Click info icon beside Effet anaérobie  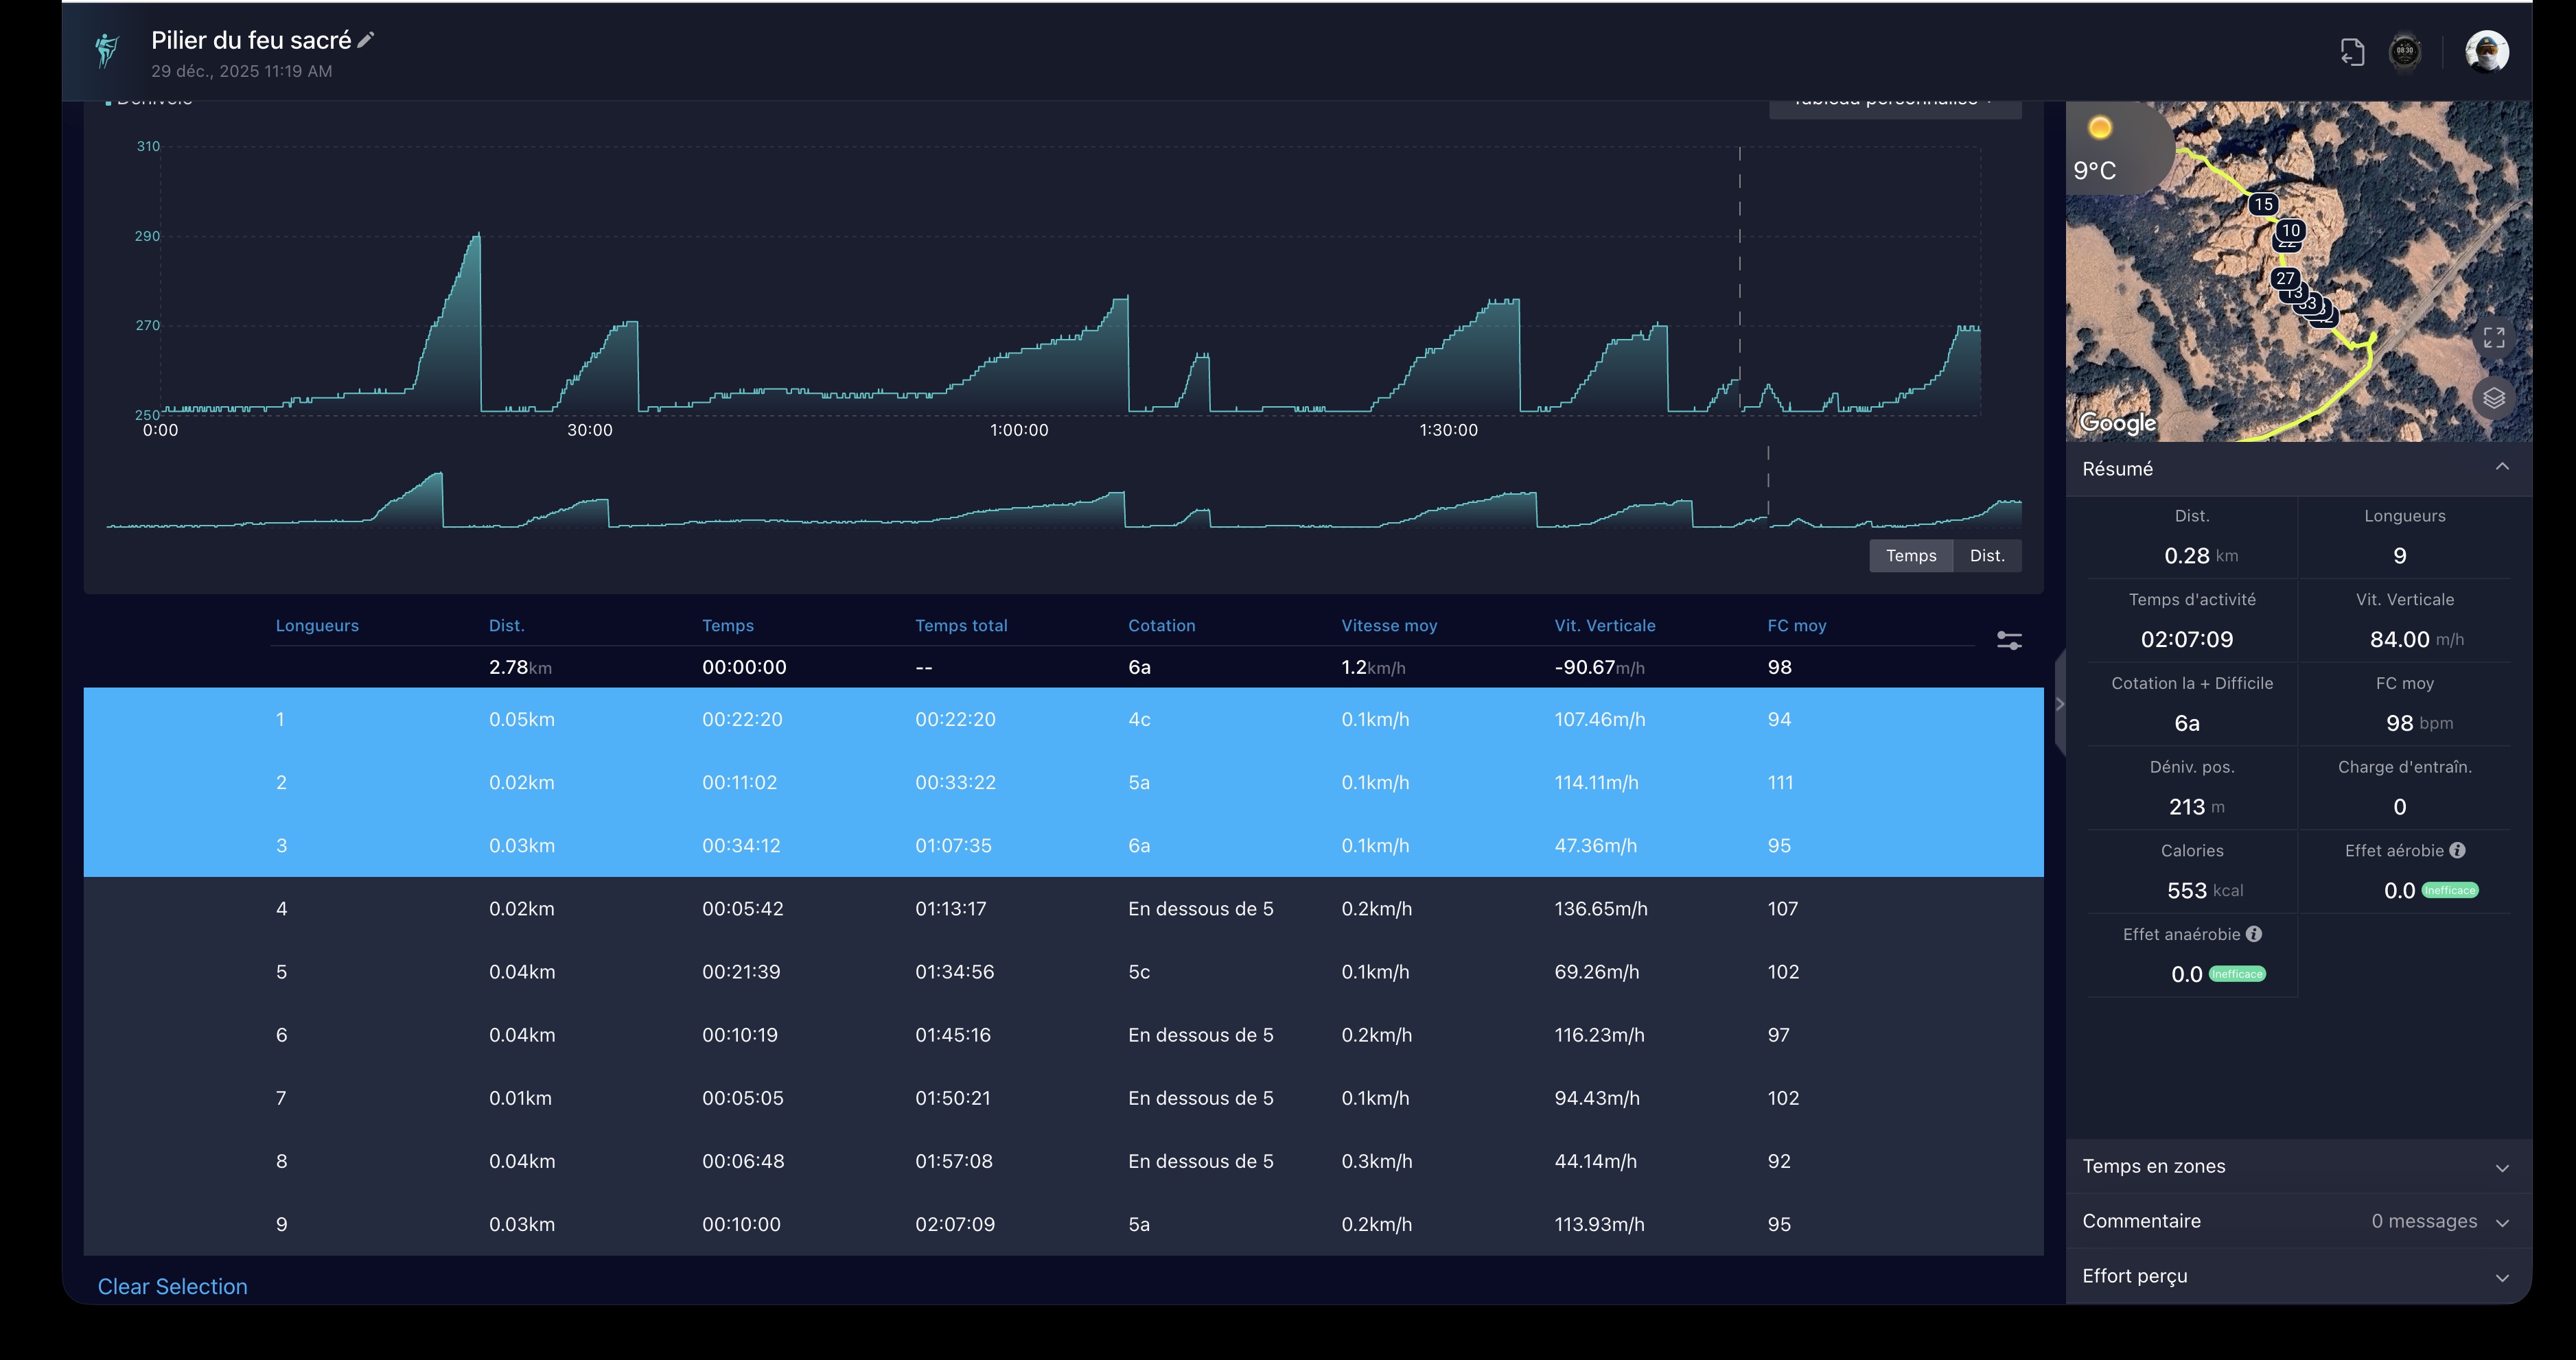tap(2254, 934)
